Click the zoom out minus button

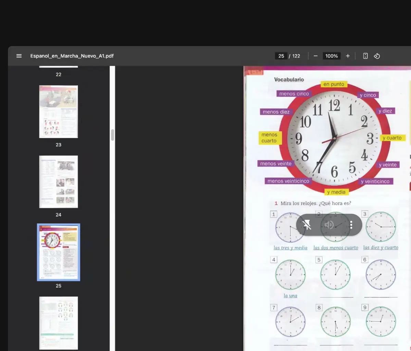pyautogui.click(x=315, y=56)
